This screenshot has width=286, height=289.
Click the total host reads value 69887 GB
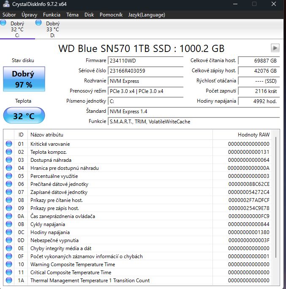tap(259, 61)
